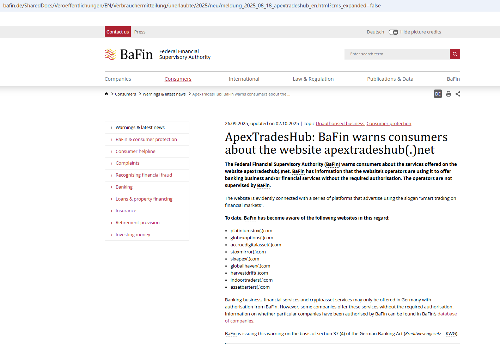This screenshot has height=344, width=500.
Task: Click the search magnifier button
Action: click(x=455, y=54)
